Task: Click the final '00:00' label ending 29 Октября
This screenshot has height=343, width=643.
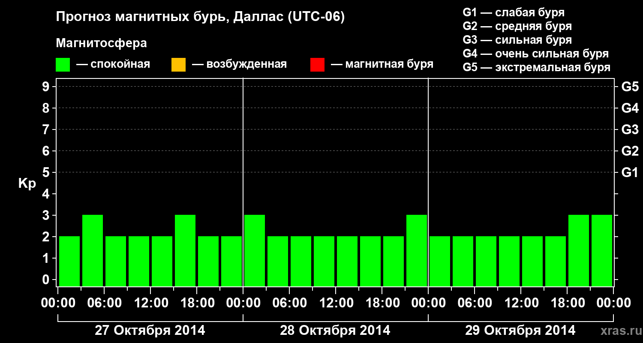Action: tap(613, 303)
